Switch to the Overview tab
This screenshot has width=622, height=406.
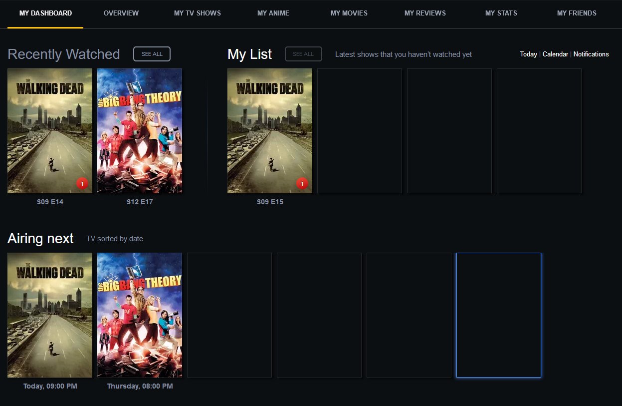click(121, 13)
